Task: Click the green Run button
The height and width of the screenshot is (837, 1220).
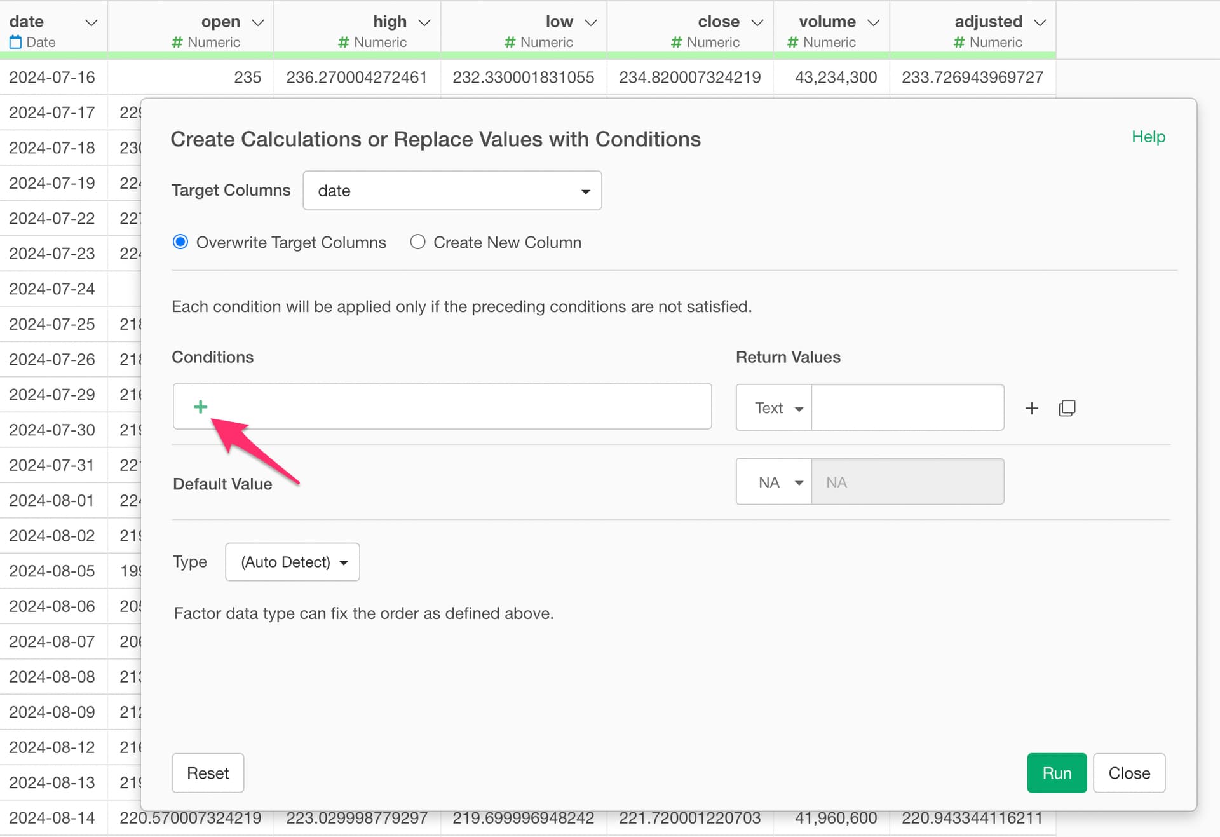Action: [x=1057, y=773]
